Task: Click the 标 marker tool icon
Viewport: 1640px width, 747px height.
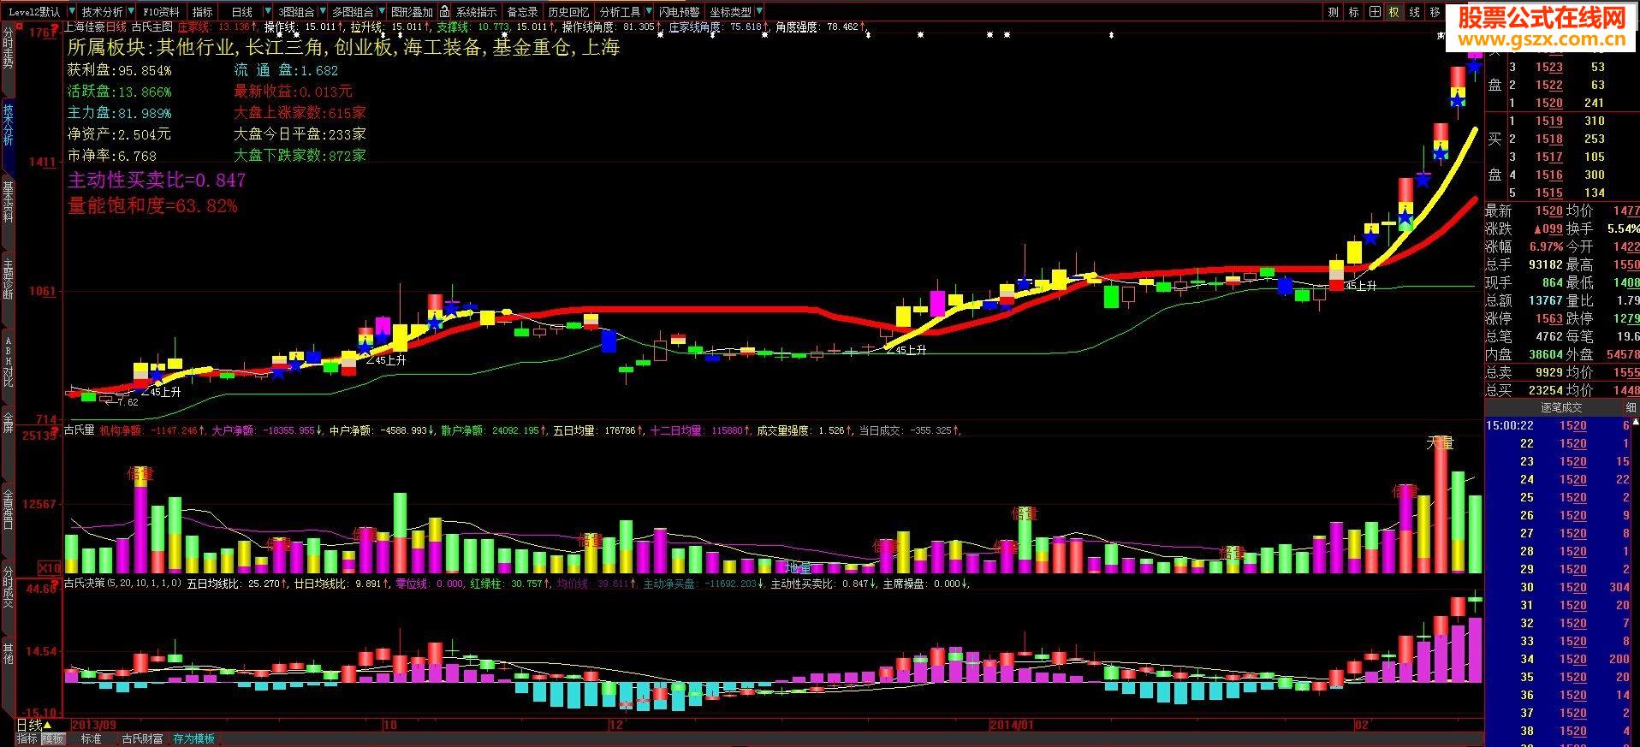Action: [1354, 12]
